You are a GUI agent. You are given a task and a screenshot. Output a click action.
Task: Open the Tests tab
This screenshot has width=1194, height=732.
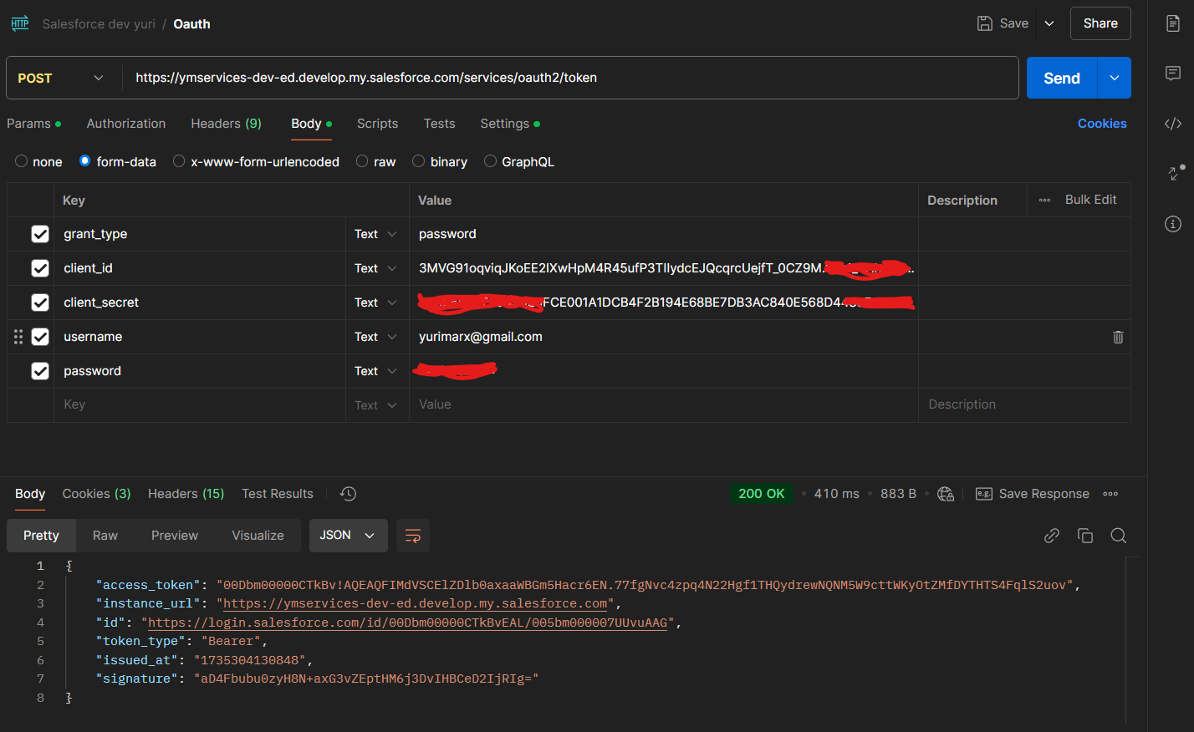point(439,124)
